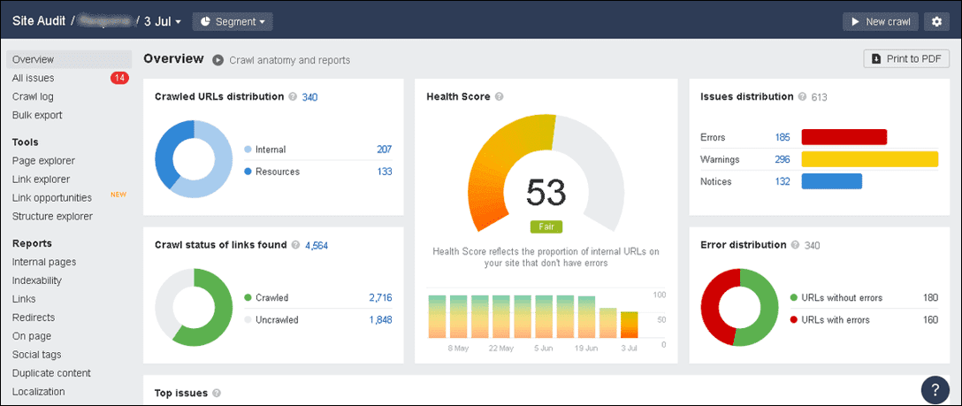The image size is (962, 406).
Task: Open the 3 Jul crawl date dropdown
Action: coord(163,21)
